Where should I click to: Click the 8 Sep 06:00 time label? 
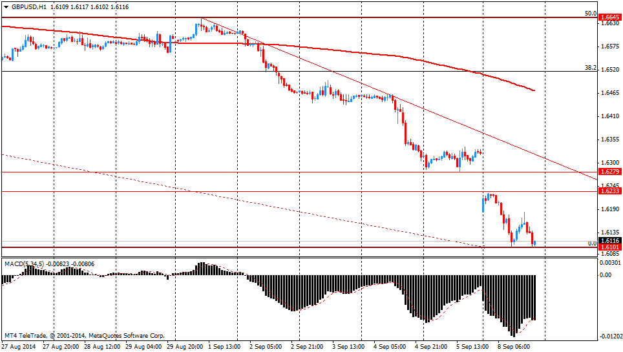point(516,346)
